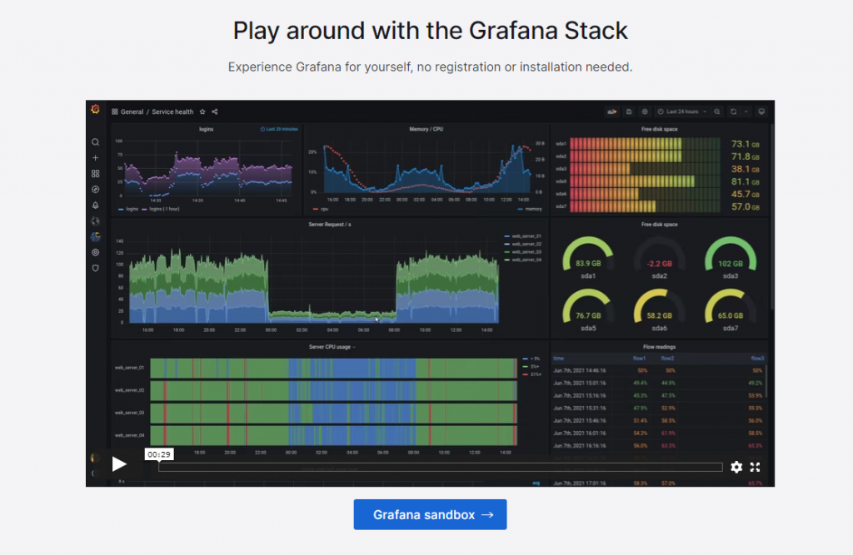Click the cycle view mode monitor icon
853x555 pixels.
(x=761, y=111)
